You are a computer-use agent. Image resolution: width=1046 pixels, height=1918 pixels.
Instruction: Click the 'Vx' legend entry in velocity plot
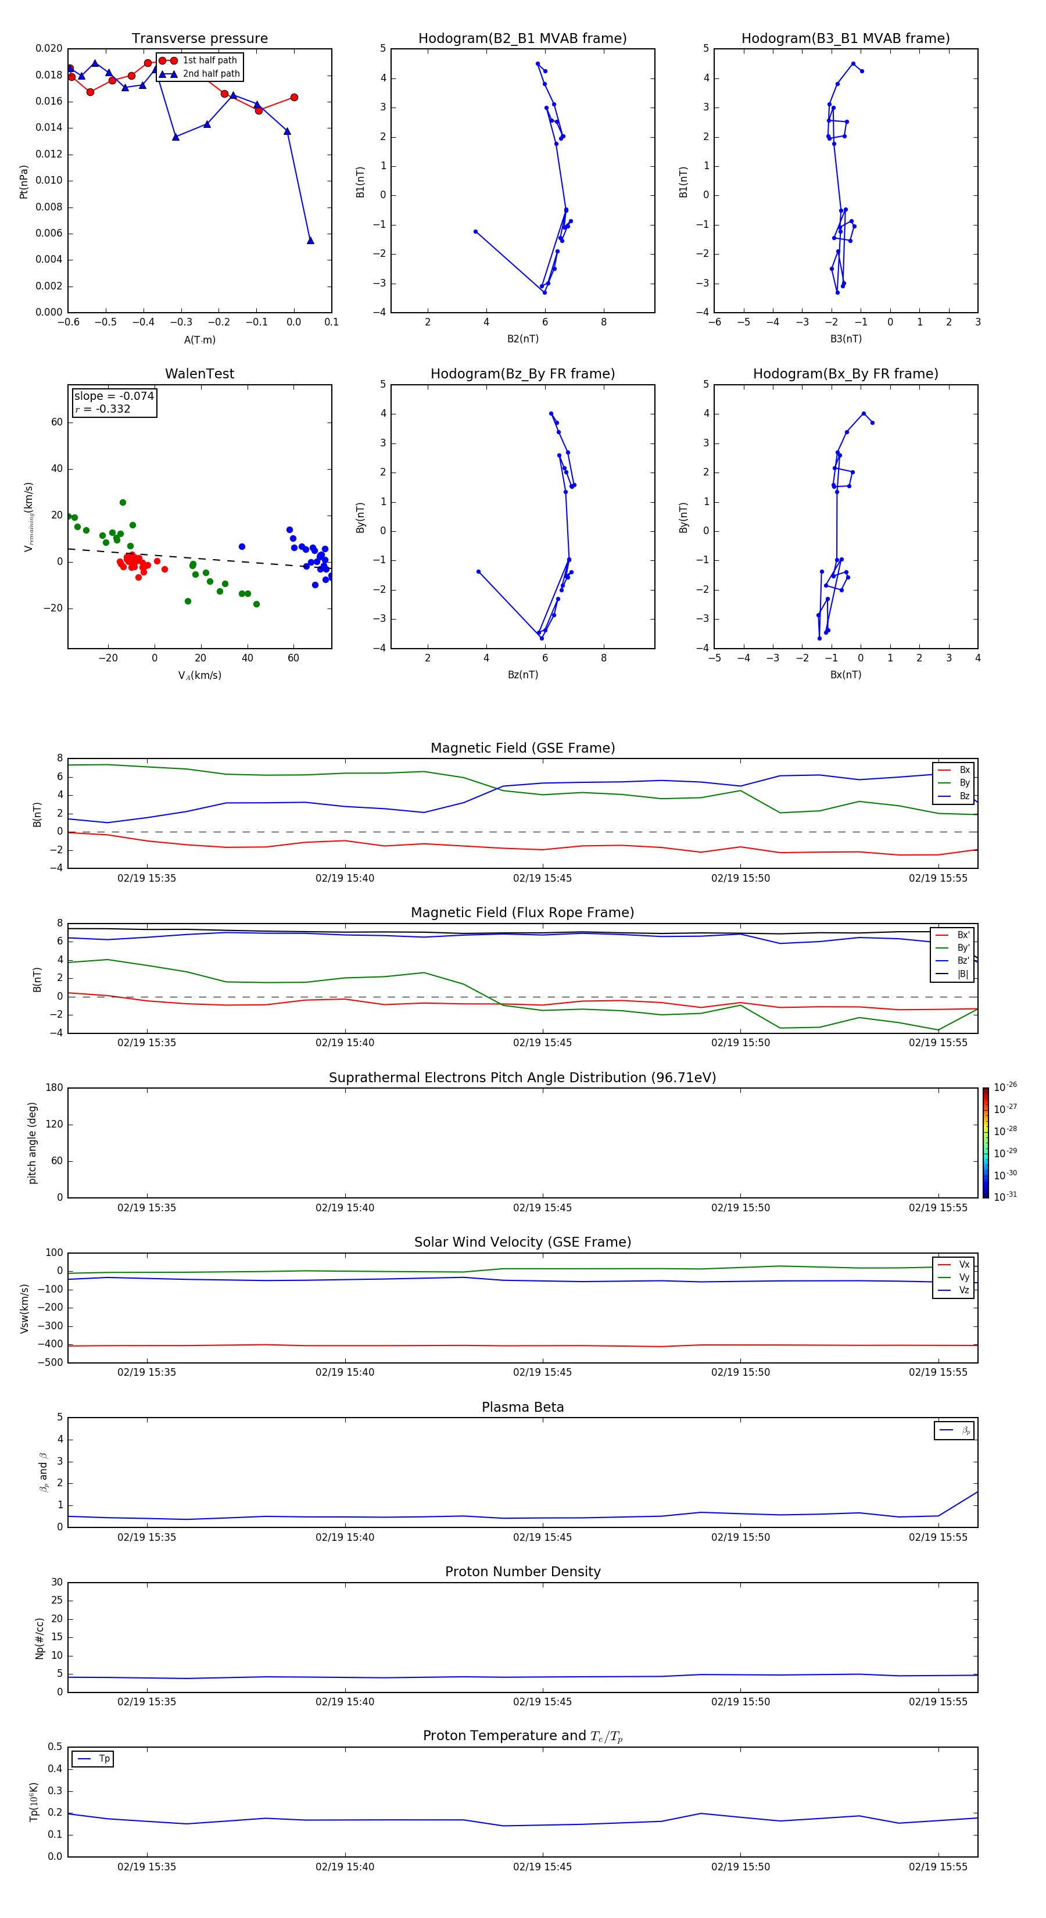pos(954,1264)
